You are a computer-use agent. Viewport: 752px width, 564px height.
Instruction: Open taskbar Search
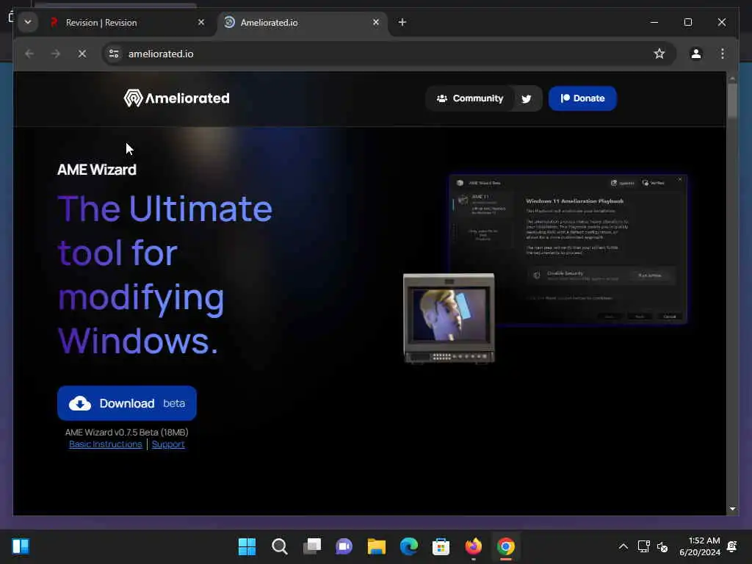click(x=280, y=546)
